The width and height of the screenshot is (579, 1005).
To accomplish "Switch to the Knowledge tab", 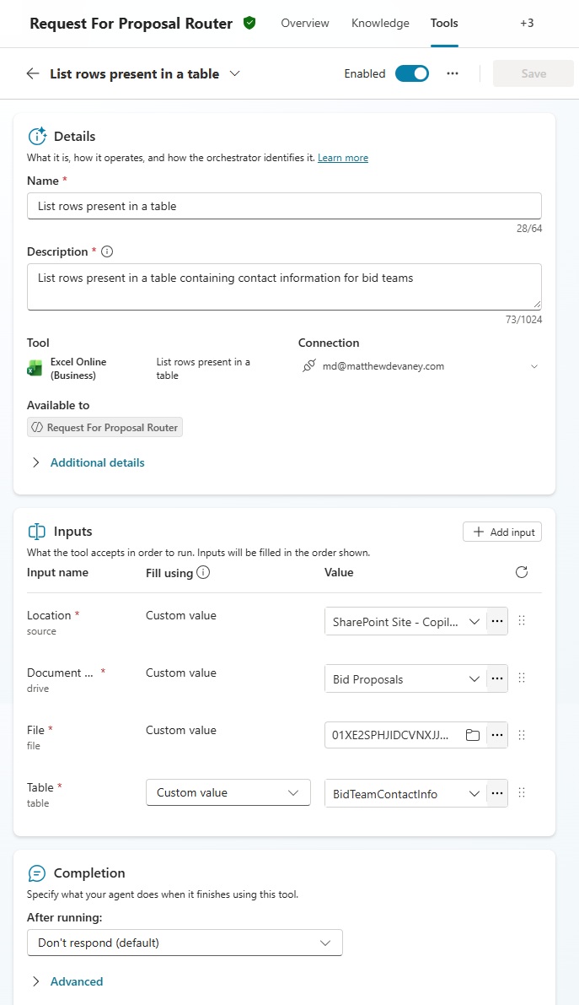I will pos(380,24).
